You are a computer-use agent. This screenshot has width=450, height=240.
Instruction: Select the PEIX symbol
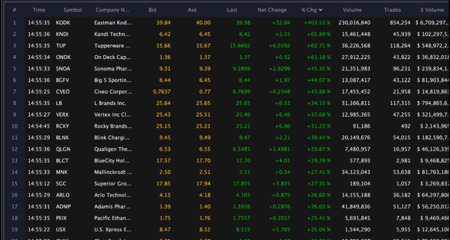[x=61, y=218]
